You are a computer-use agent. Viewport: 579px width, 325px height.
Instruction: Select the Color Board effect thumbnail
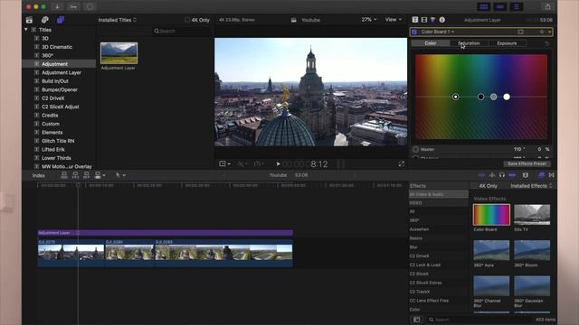click(x=491, y=215)
